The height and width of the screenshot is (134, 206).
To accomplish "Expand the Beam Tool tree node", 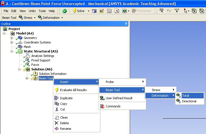I will 27,78.
